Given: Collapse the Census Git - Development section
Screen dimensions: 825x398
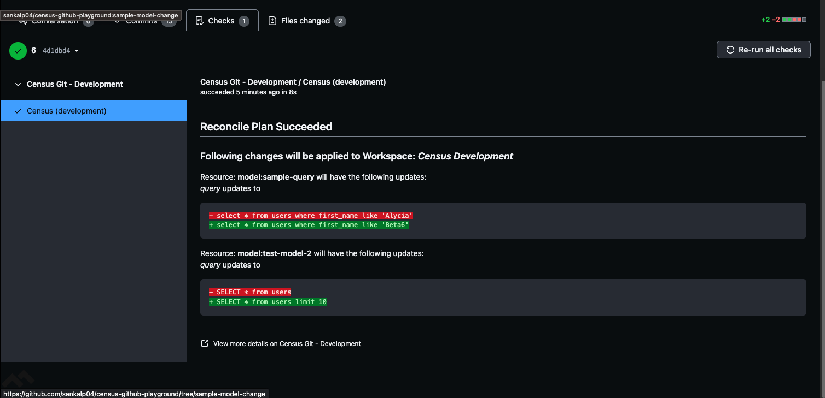Looking at the screenshot, I should pyautogui.click(x=18, y=84).
